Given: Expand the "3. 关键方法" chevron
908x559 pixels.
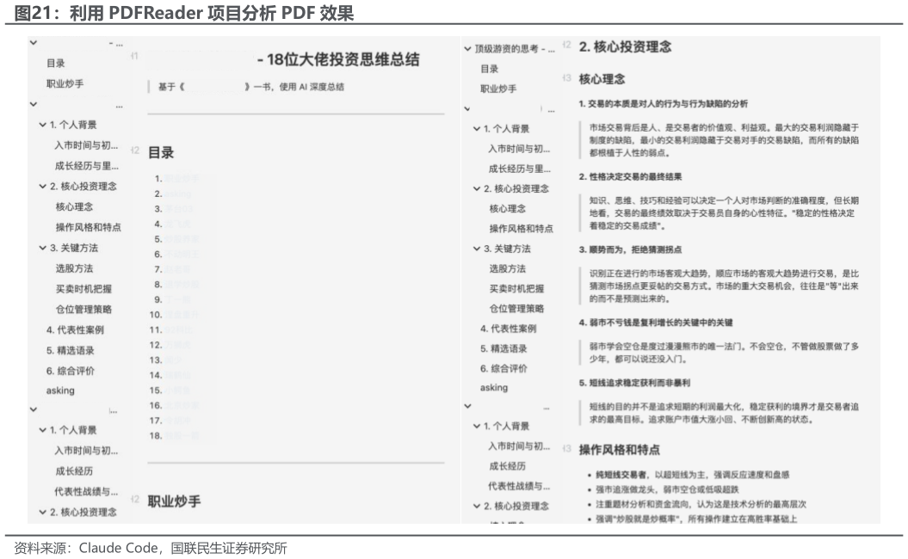Looking at the screenshot, I should (x=42, y=248).
